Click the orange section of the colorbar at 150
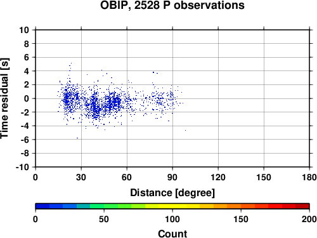The height and width of the screenshot is (238, 317). point(241,206)
